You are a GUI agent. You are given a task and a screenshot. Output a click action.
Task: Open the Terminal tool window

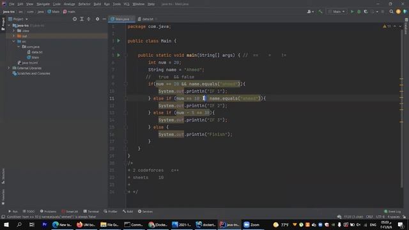[91, 211]
